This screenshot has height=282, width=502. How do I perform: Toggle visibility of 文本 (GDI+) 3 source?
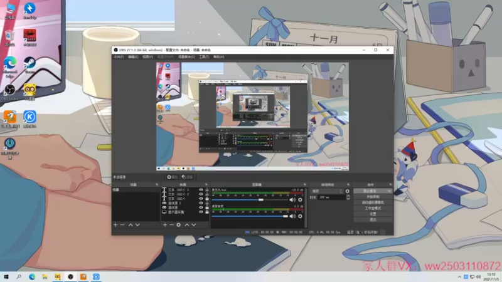pos(201,190)
